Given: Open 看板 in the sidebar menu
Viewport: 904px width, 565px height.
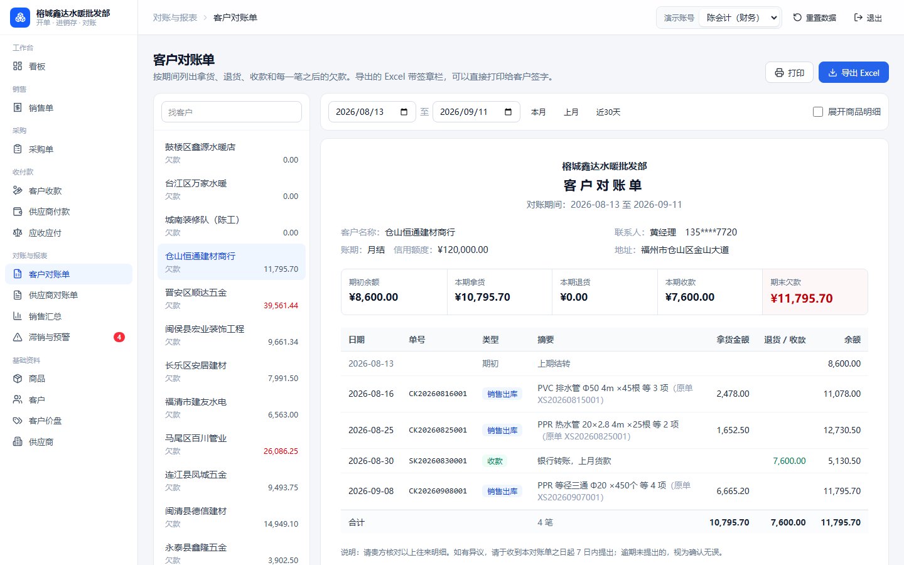Looking at the screenshot, I should coord(69,66).
